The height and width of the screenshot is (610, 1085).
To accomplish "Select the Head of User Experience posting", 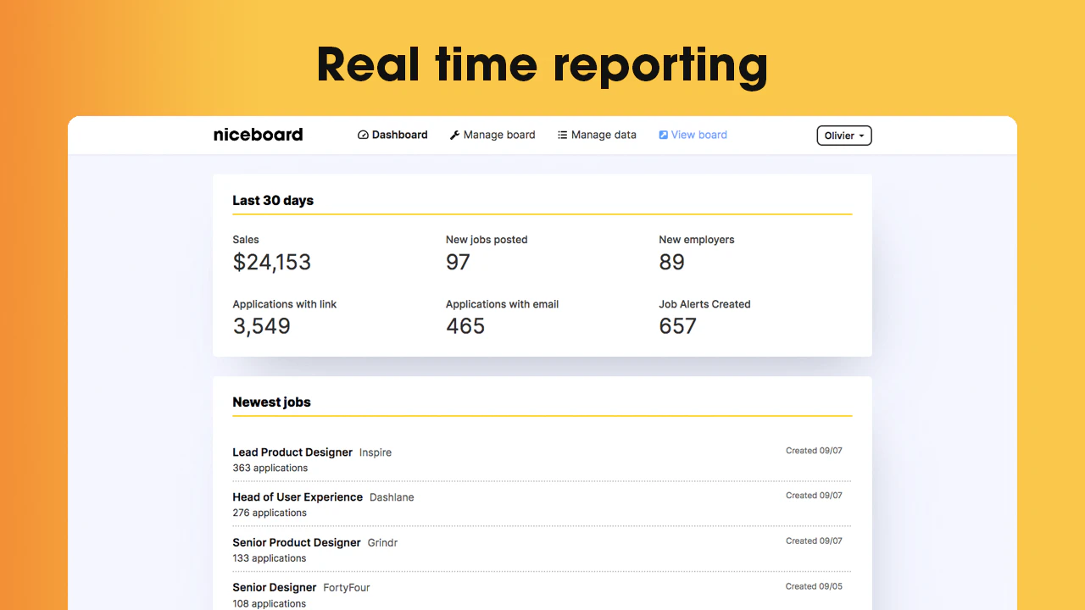I will click(298, 497).
